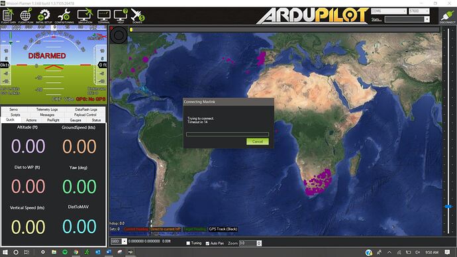Open the Flight Data screen icon
The image size is (457, 257).
(x=8, y=16)
